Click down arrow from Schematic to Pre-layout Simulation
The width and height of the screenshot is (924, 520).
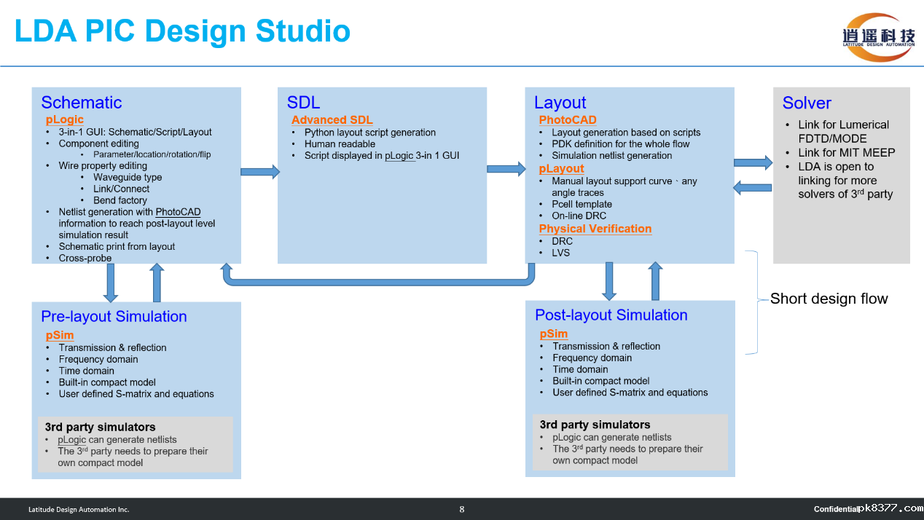click(x=111, y=283)
